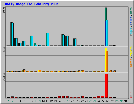
Task: Select the orange sites bar for day 26
Action: (107, 61)
